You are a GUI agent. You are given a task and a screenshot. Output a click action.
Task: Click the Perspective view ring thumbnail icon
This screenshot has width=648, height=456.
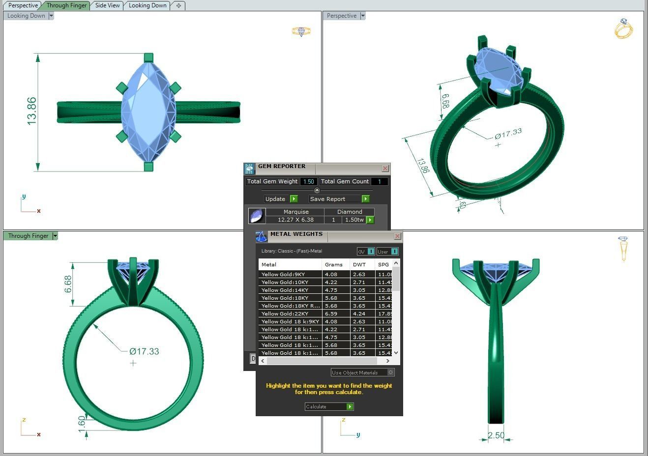(x=623, y=28)
